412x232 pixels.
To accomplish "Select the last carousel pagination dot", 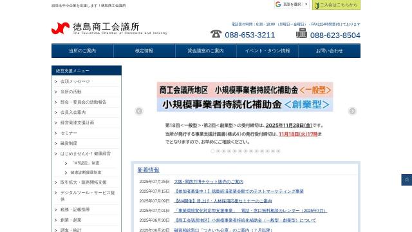I will (278, 151).
